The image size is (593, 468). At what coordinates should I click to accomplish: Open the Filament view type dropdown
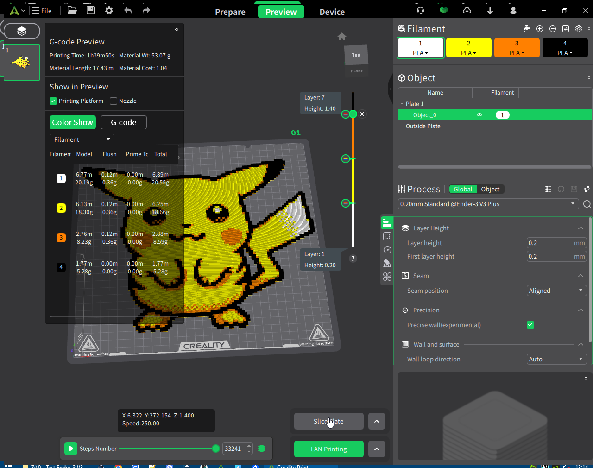(x=82, y=139)
